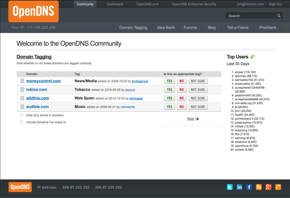Enable Hide dirty words in domains
This screenshot has height=198, width=290.
(22, 115)
